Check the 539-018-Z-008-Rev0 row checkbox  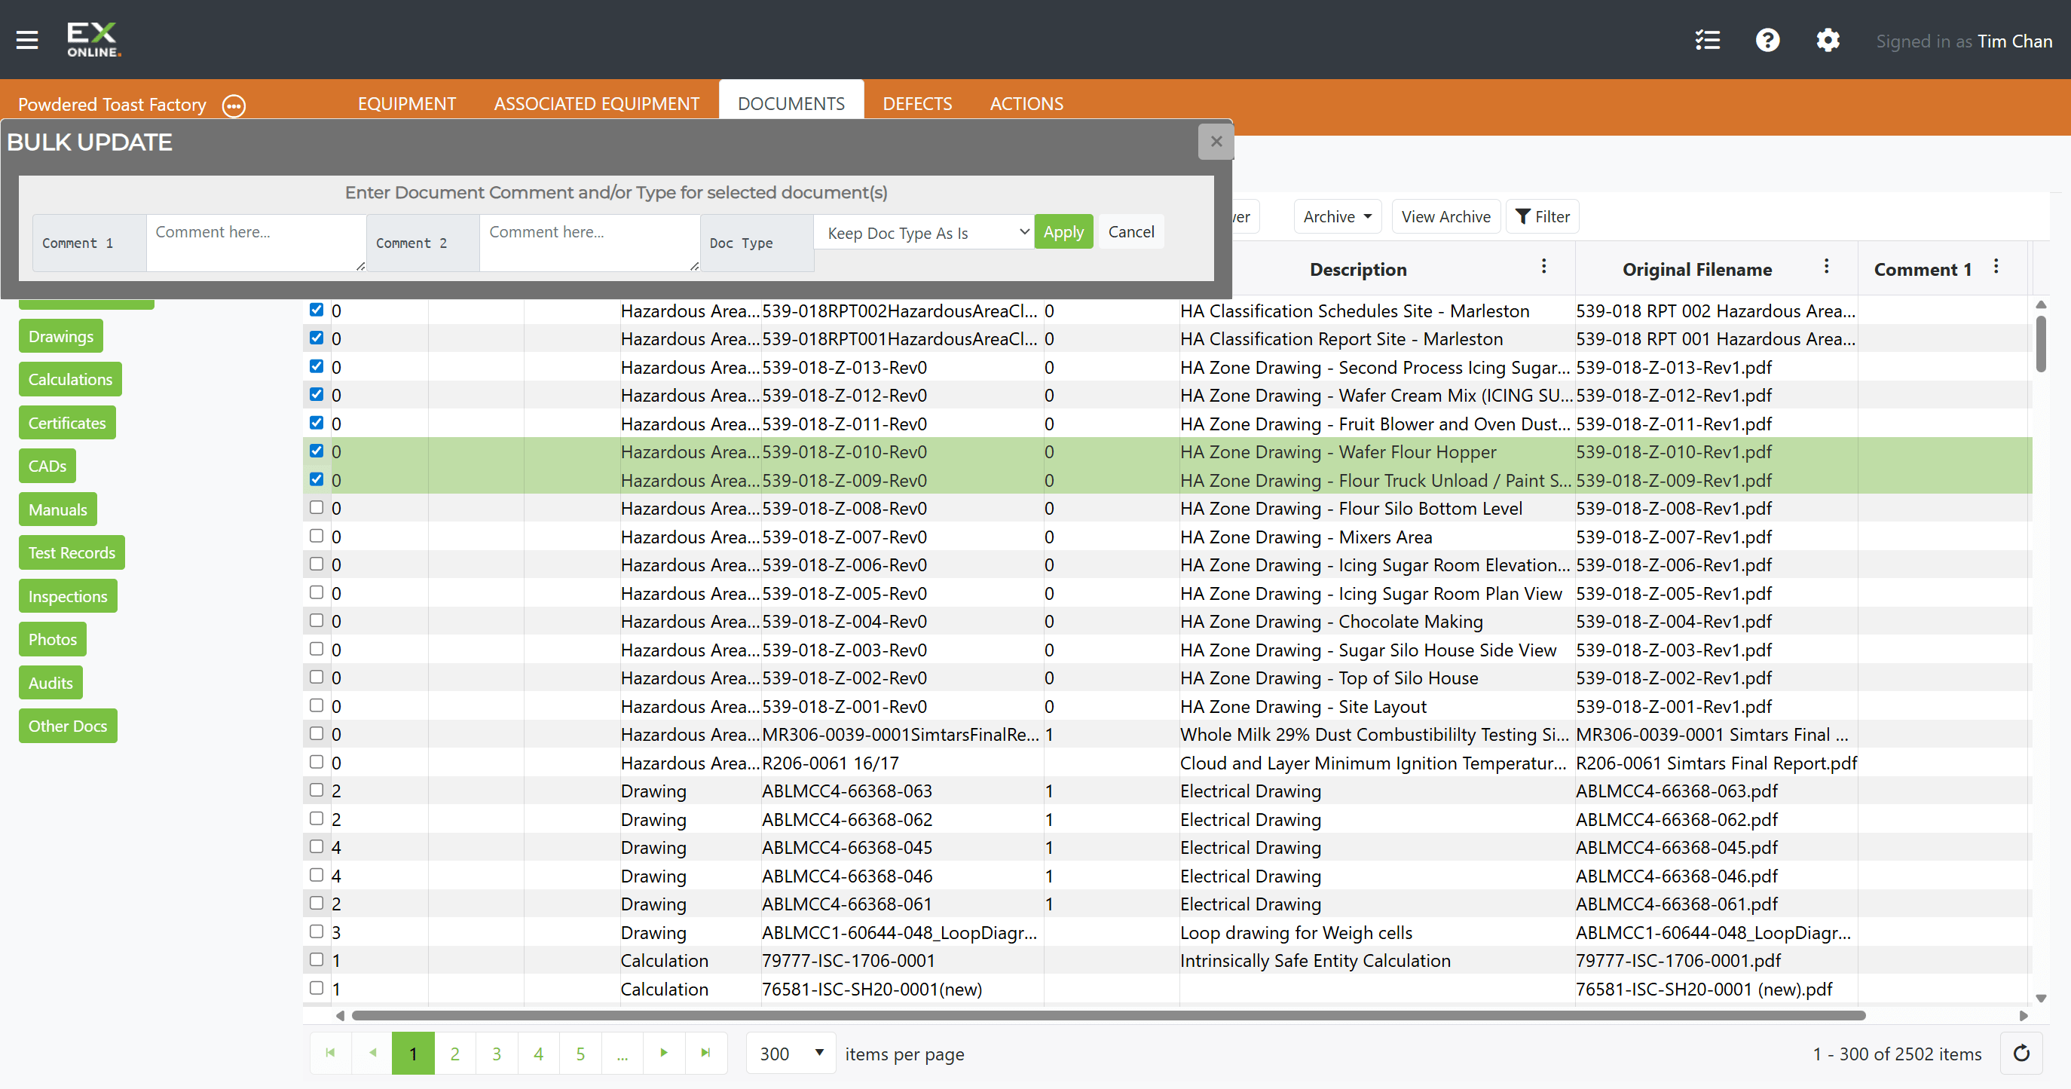(x=317, y=508)
